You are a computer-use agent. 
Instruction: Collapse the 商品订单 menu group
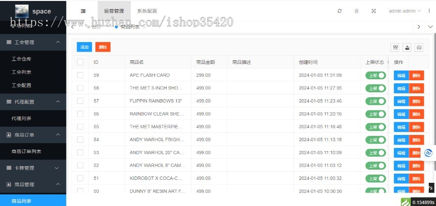click(x=33, y=134)
